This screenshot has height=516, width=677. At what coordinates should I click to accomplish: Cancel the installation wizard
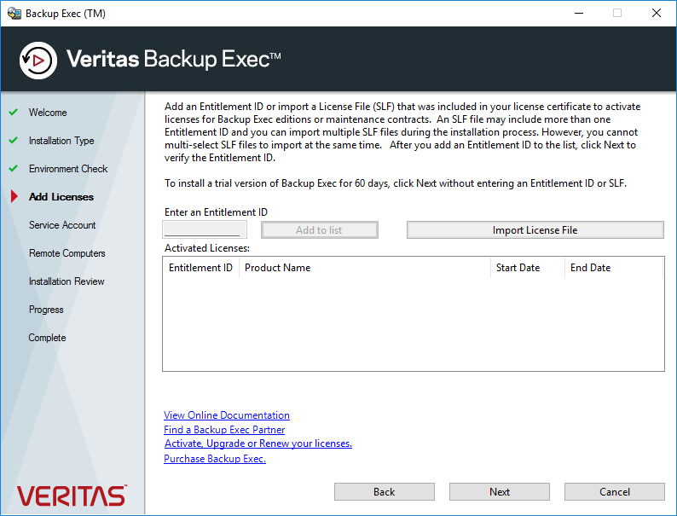pyautogui.click(x=615, y=492)
